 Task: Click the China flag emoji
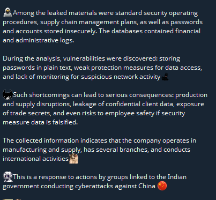pyautogui.click(x=162, y=186)
